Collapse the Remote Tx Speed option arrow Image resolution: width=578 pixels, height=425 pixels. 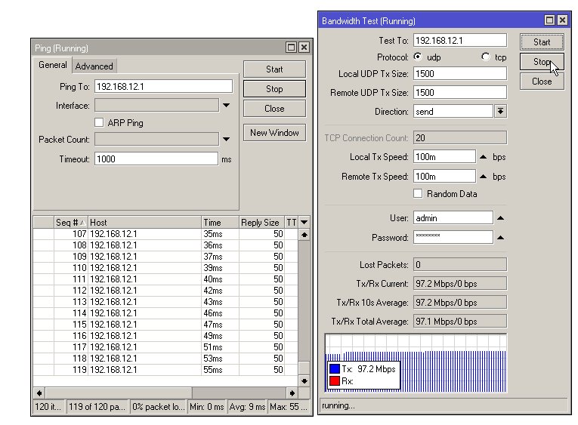click(x=484, y=177)
